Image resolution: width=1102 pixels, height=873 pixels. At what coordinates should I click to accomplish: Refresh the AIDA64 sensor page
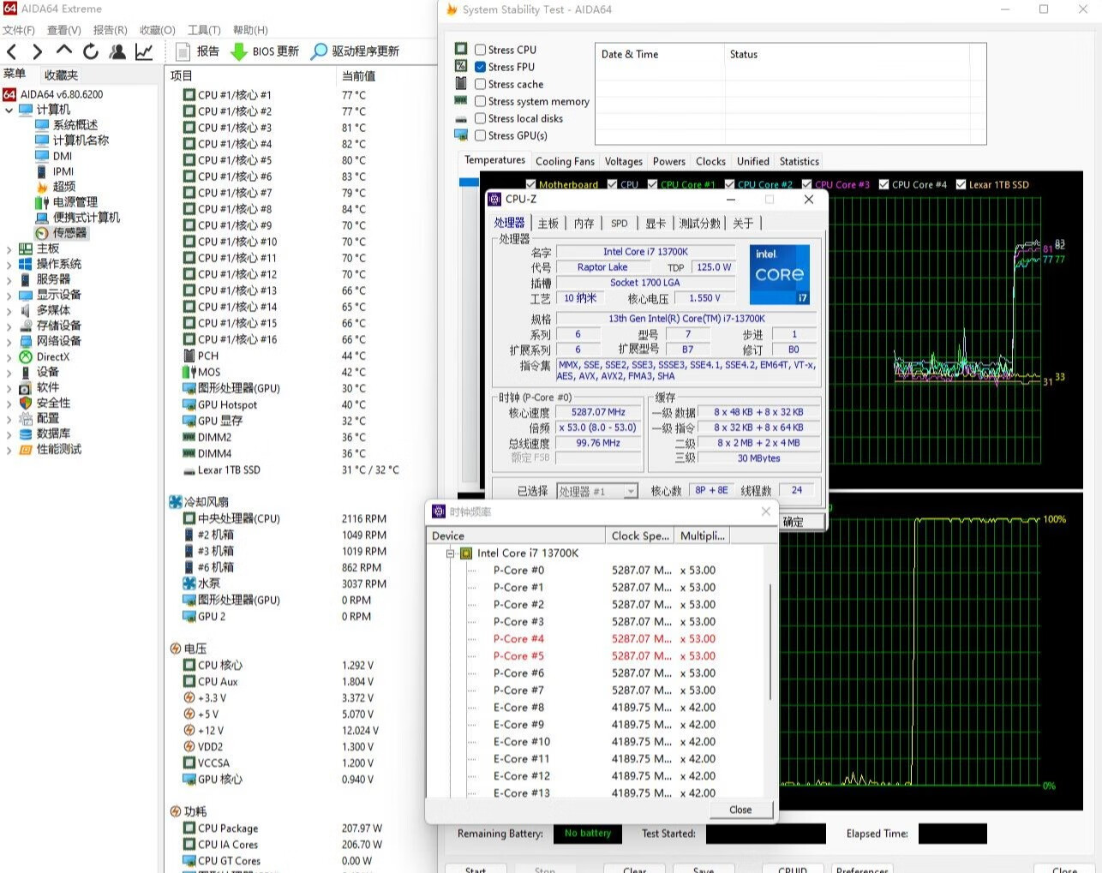click(x=91, y=51)
